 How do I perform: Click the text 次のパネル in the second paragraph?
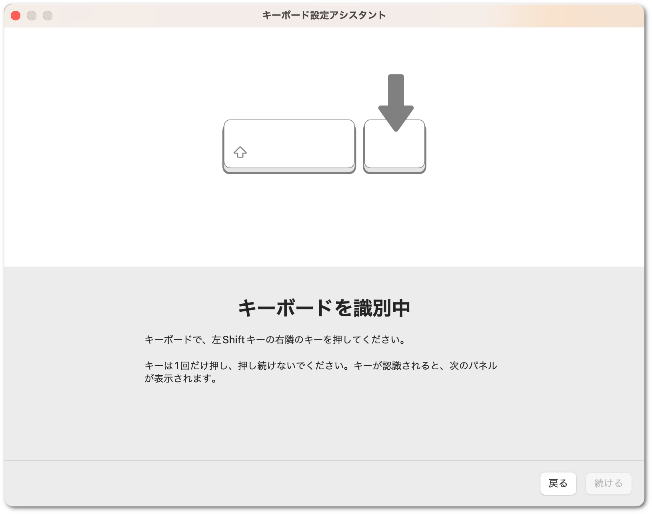tap(473, 366)
